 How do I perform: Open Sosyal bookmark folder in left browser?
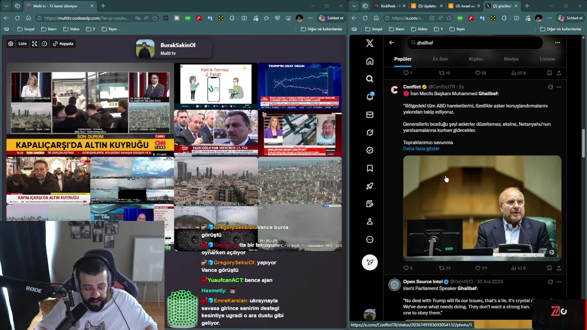click(26, 29)
